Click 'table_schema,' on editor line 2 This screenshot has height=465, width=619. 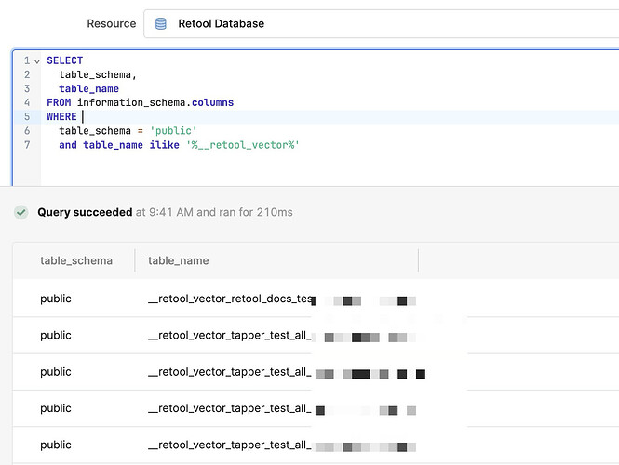coord(98,74)
